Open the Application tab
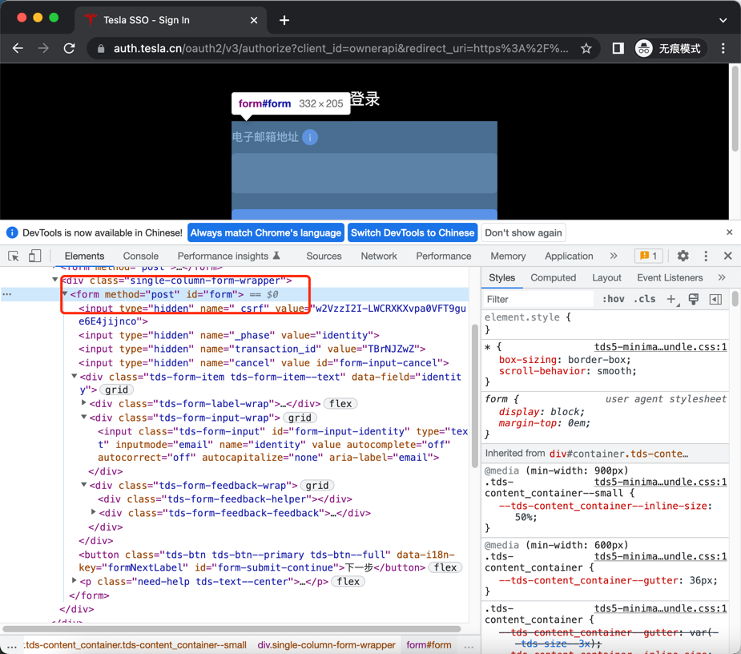Image resolution: width=741 pixels, height=654 pixels. (569, 256)
